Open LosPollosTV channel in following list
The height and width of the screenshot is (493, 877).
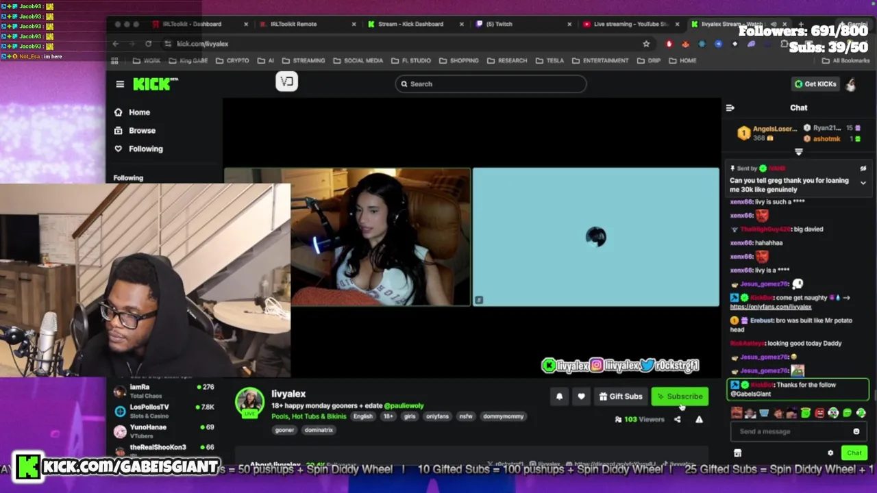pyautogui.click(x=164, y=410)
